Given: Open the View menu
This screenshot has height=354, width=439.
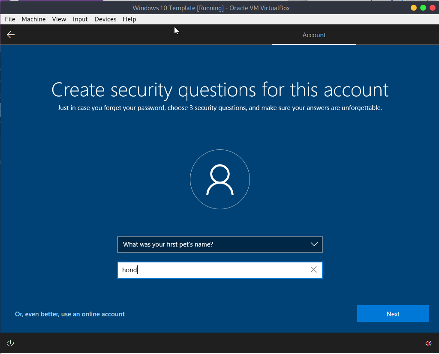Looking at the screenshot, I should (59, 19).
